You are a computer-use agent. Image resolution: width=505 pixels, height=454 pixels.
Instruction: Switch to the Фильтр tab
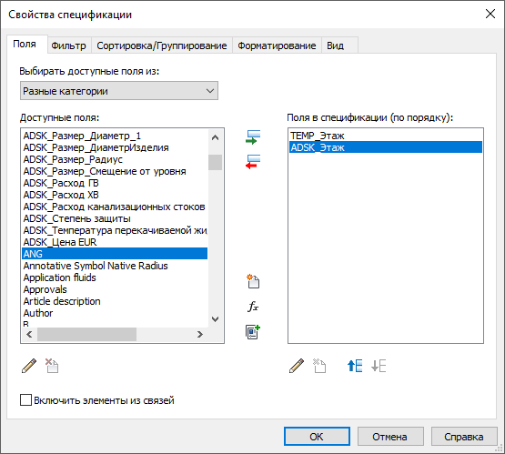point(68,45)
